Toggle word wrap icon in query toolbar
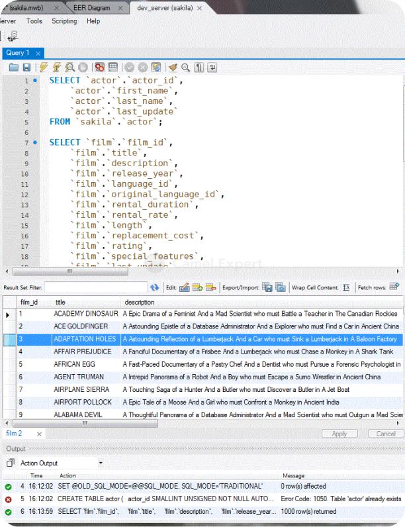405x527 pixels. pos(211,68)
